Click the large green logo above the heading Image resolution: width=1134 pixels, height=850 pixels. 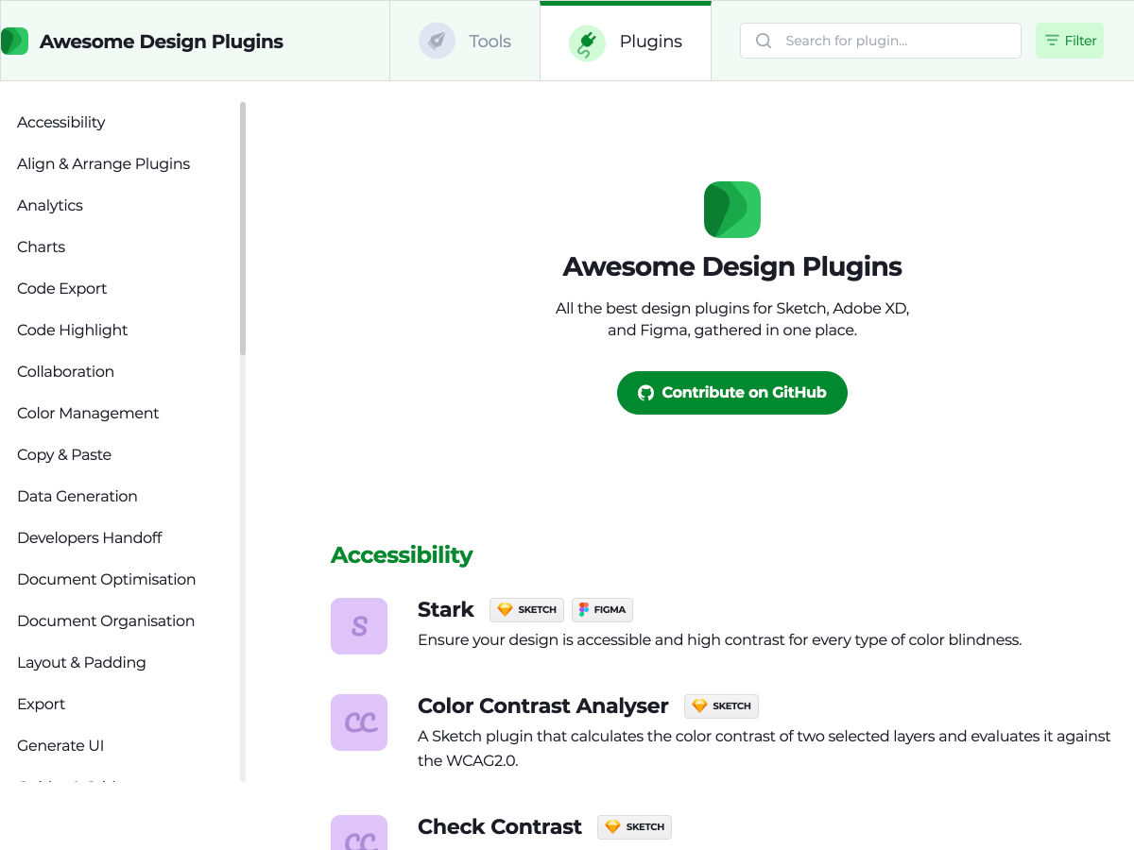(732, 210)
